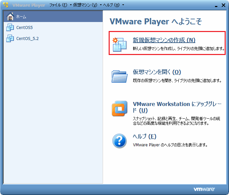This screenshot has width=229, height=195.
Task: Click the new virtual machine starburst icon
Action: pos(119,44)
